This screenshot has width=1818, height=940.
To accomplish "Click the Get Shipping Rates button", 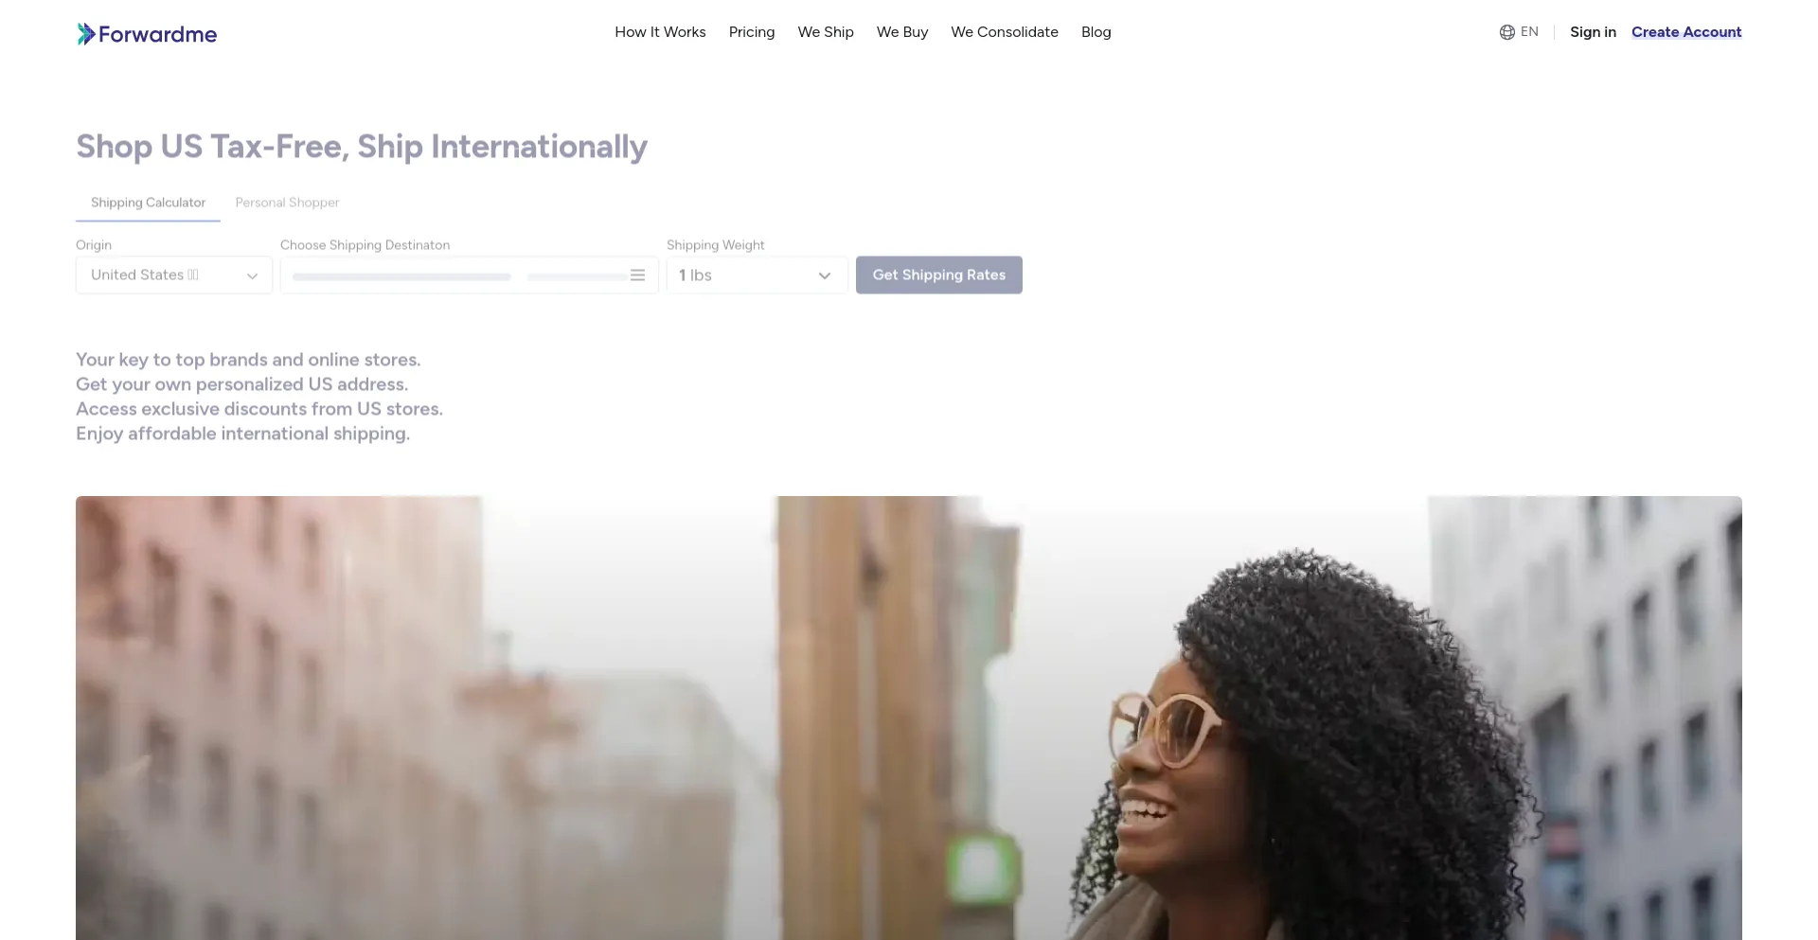I will 939,275.
